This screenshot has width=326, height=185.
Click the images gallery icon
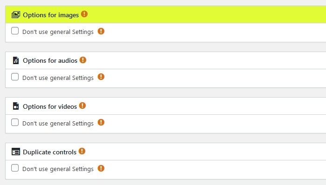(16, 15)
